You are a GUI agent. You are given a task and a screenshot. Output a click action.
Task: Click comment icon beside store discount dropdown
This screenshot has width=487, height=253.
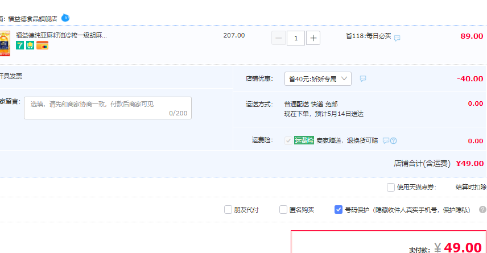[x=363, y=78]
